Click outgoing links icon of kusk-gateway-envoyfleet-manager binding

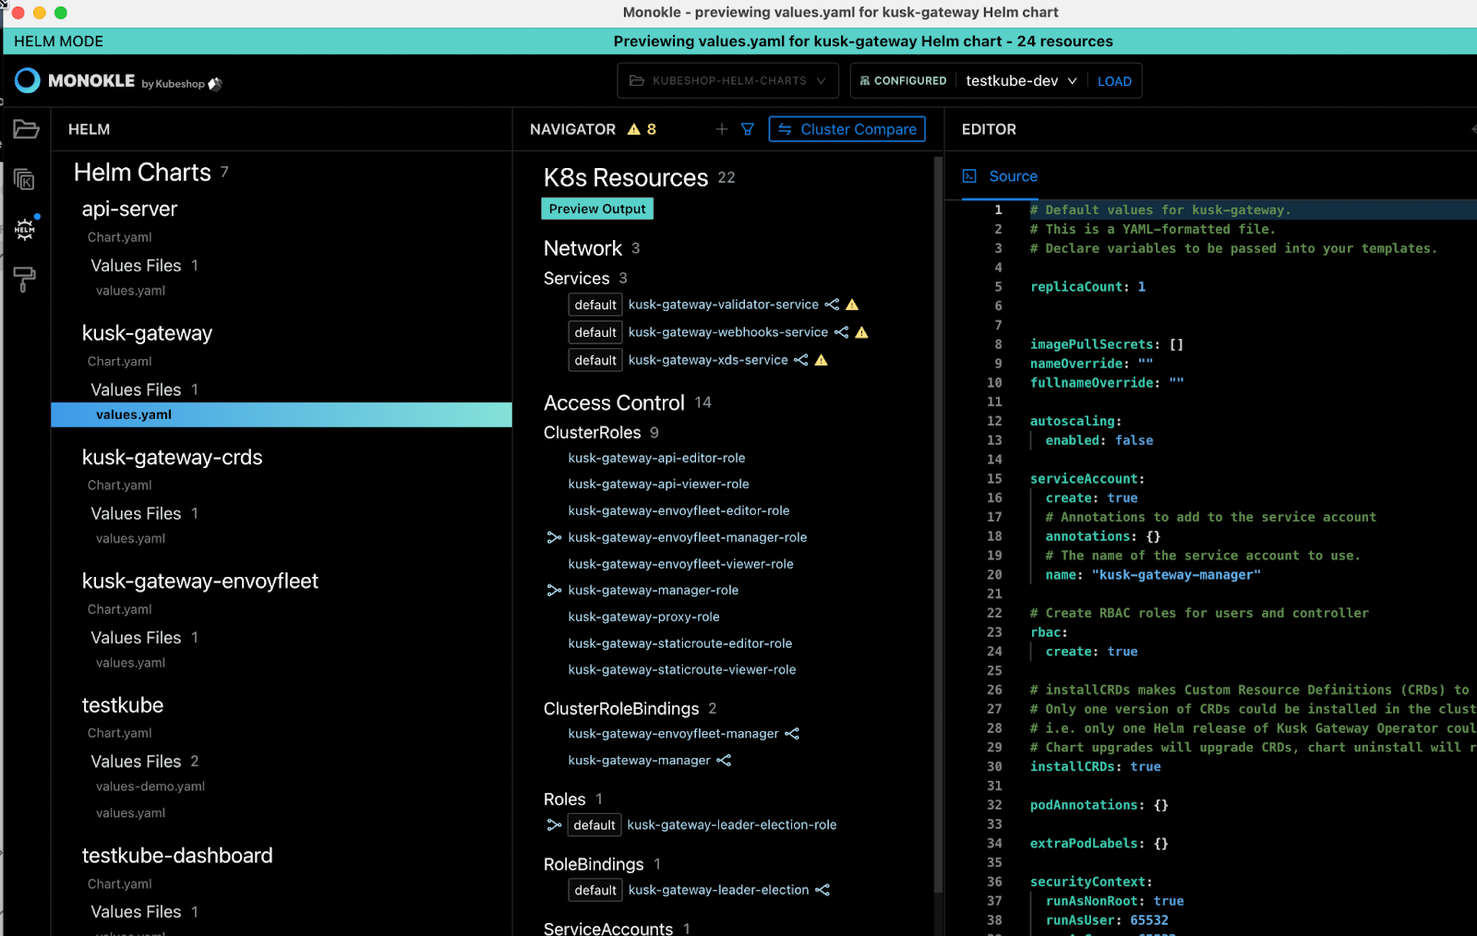point(792,734)
